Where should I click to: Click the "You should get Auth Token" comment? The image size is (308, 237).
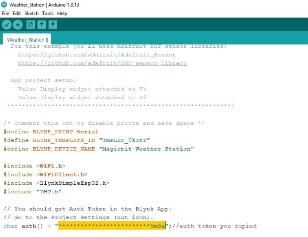pyautogui.click(x=87, y=209)
